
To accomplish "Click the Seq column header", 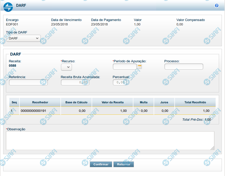I will coord(14,102).
